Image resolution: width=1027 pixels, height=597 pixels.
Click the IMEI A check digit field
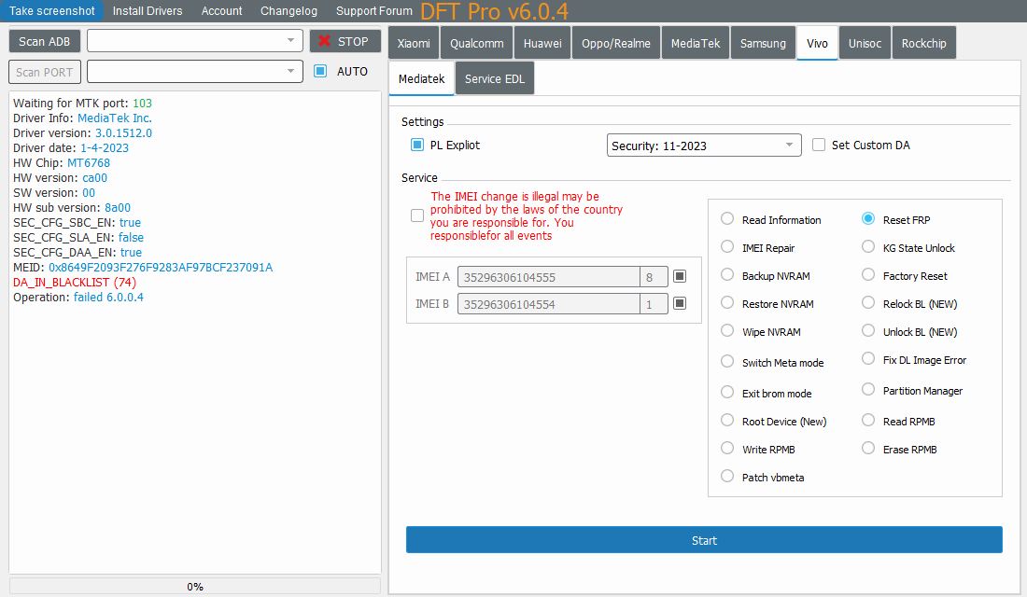654,277
